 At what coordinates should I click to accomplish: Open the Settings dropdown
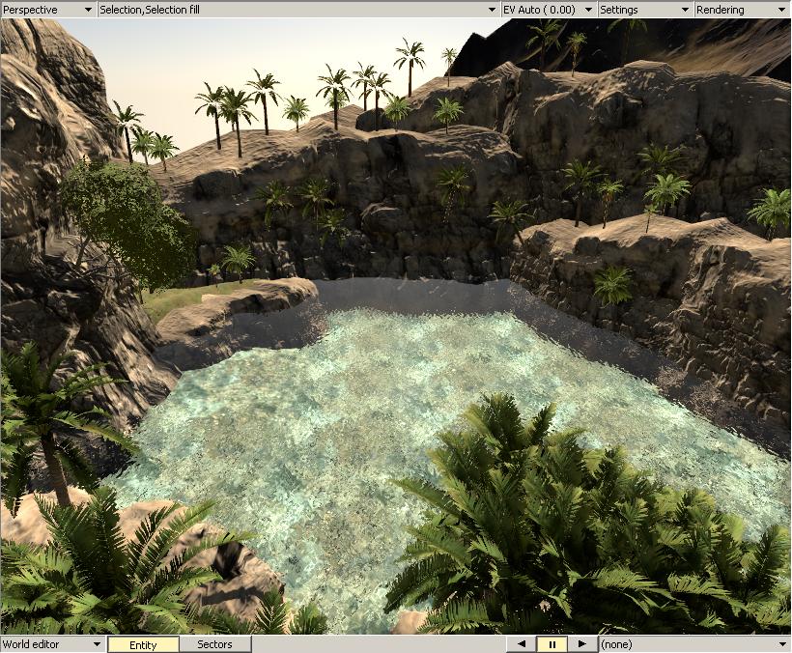[x=644, y=10]
